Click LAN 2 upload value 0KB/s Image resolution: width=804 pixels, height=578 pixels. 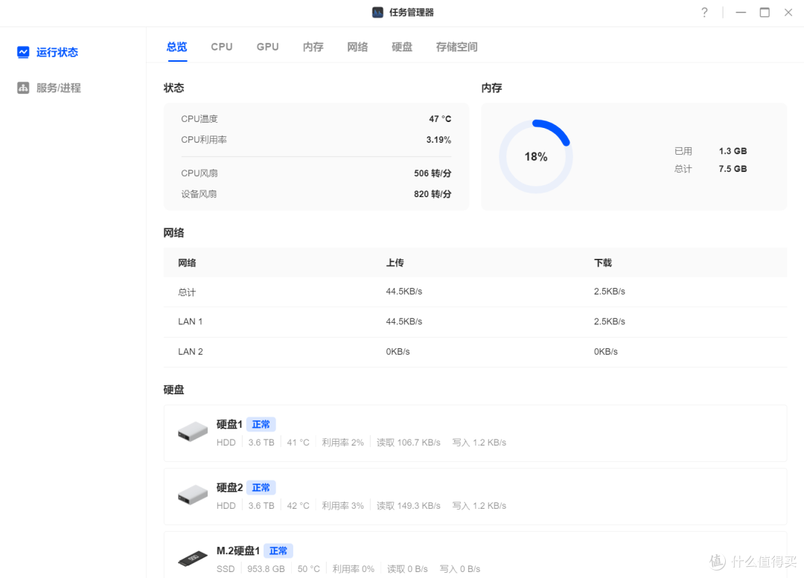tap(398, 352)
